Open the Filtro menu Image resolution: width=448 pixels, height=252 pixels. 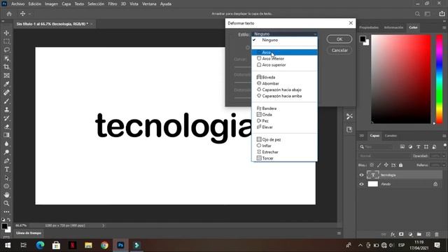coord(112,4)
